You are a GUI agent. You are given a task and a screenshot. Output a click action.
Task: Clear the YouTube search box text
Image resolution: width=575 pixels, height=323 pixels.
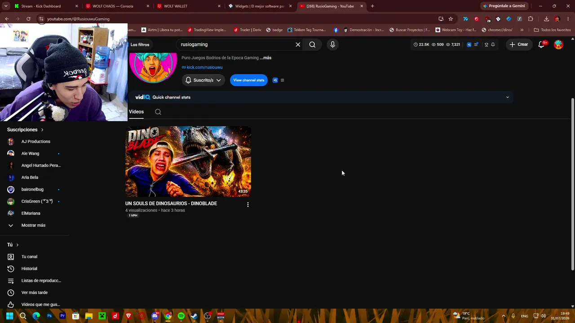[298, 44]
